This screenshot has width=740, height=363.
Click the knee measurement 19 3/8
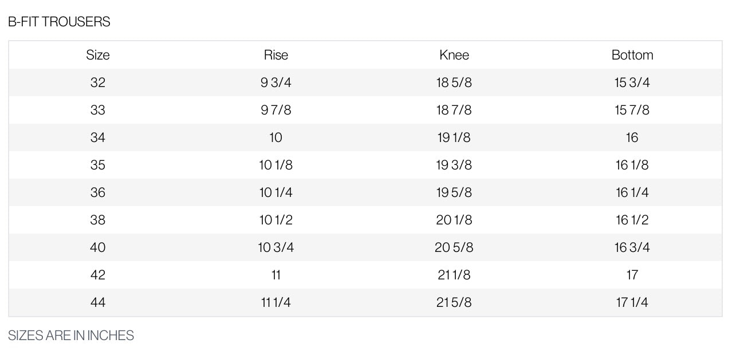(x=454, y=165)
